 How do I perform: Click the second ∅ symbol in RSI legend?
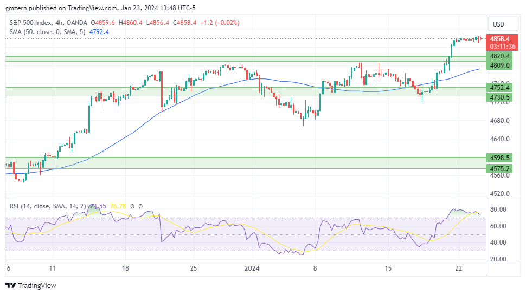tap(140, 206)
